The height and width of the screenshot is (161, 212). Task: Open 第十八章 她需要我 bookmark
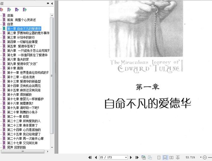(20, 103)
